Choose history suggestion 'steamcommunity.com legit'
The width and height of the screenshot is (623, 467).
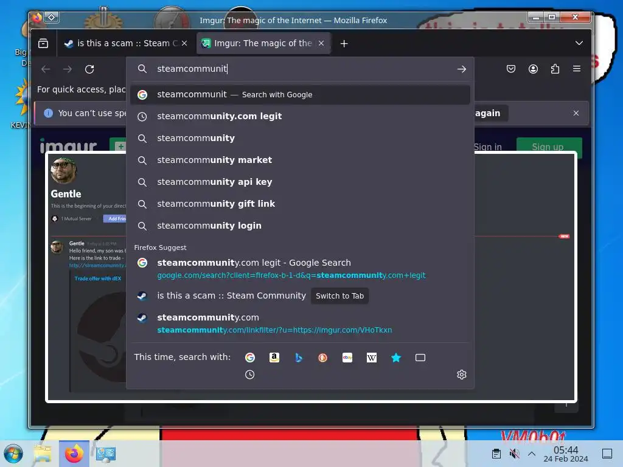[x=300, y=116]
